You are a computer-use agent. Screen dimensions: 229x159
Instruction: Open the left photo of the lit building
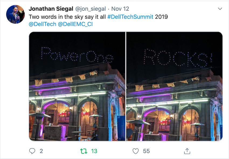pos(77,86)
